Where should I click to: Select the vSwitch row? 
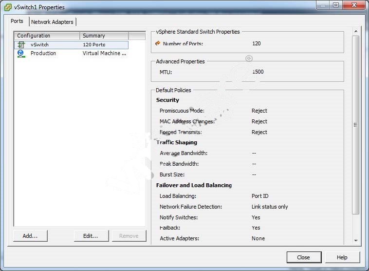pos(71,45)
